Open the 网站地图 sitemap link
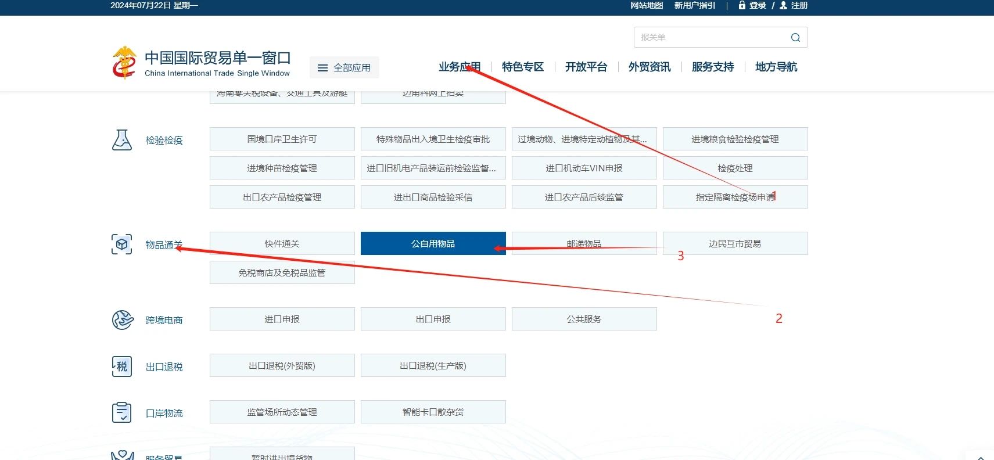 point(646,5)
